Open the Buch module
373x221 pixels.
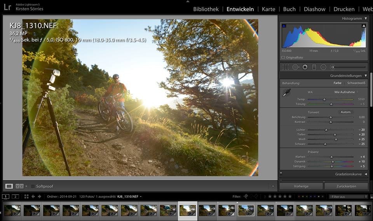tap(289, 9)
